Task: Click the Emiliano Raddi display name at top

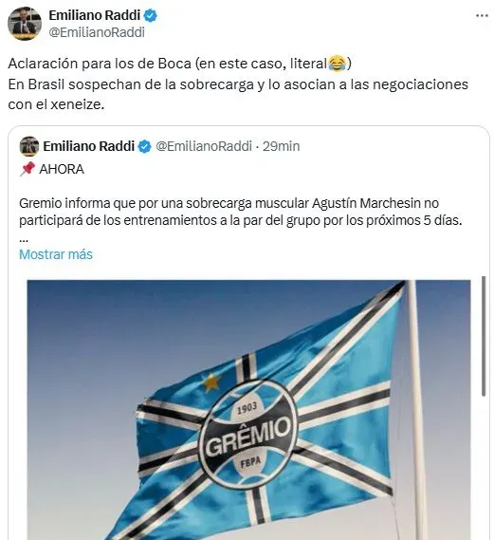Action: (x=95, y=15)
